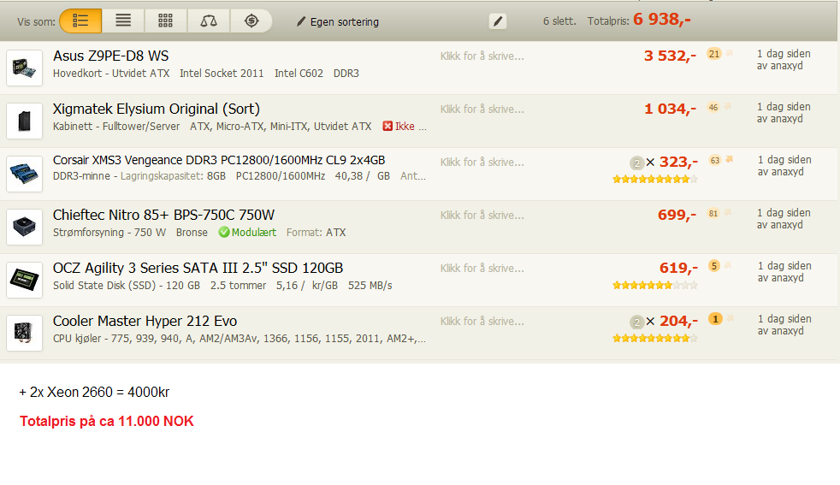Viewport: 840px width, 485px height.
Task: Open Corsair XMS3 Vengeance DDR3 link
Action: point(219,160)
